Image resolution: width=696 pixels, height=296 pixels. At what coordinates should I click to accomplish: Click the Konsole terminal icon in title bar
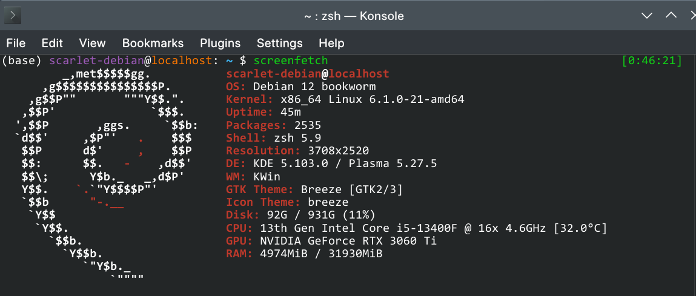tap(13, 16)
